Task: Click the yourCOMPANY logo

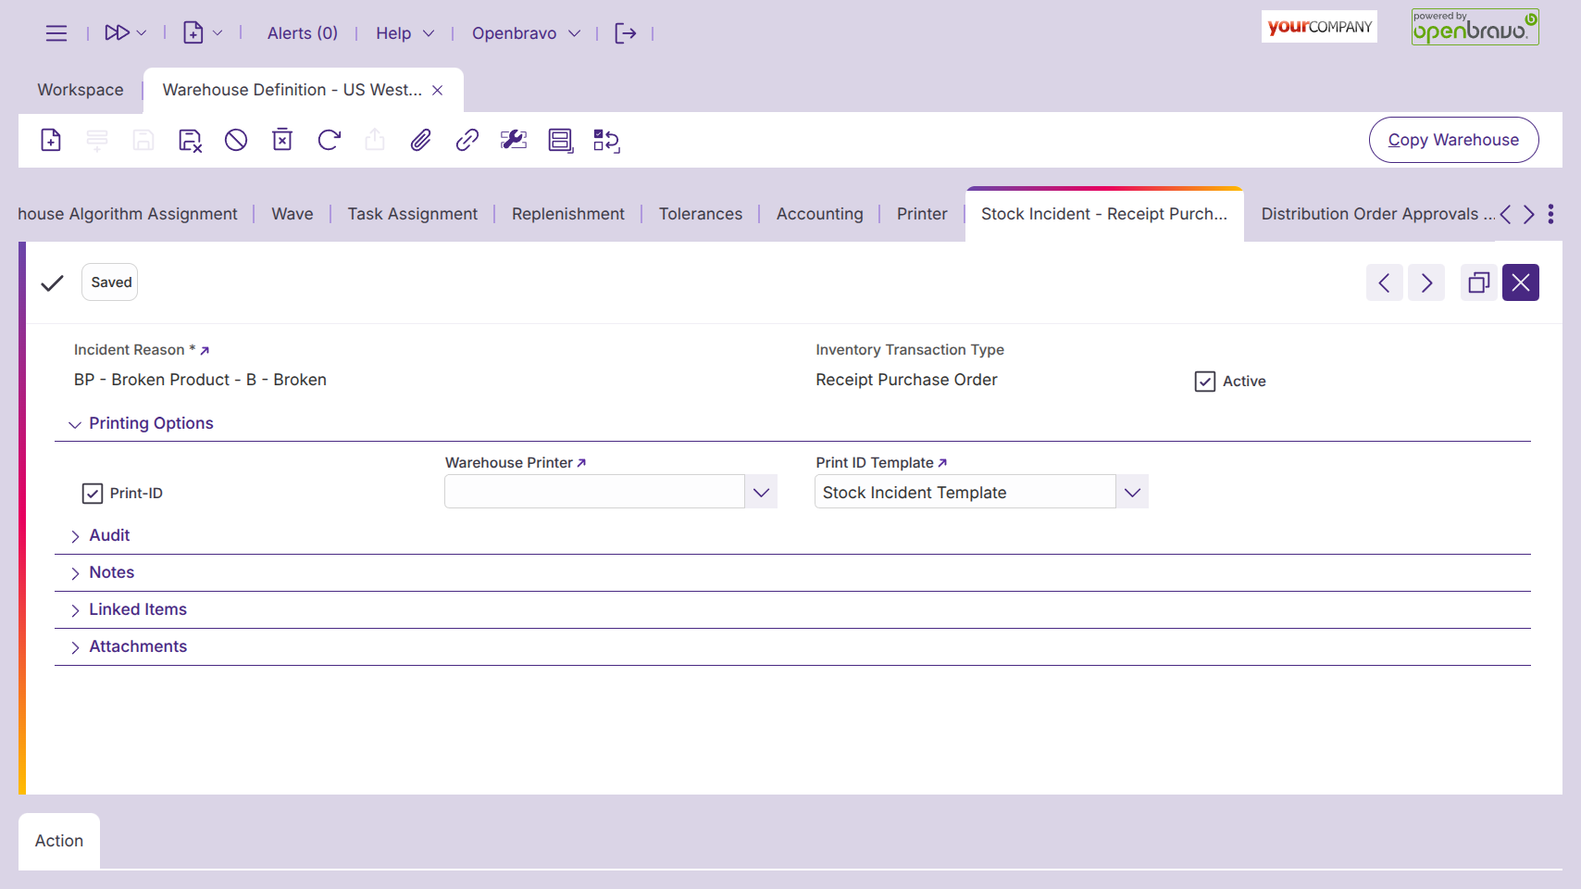Action: pyautogui.click(x=1319, y=27)
